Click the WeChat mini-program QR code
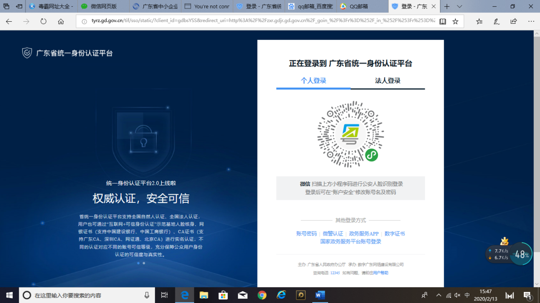The width and height of the screenshot is (540, 303). click(350, 134)
